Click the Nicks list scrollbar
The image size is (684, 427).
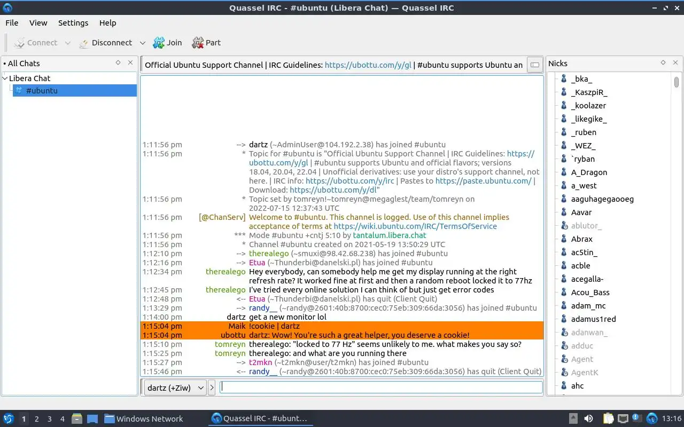click(x=677, y=82)
